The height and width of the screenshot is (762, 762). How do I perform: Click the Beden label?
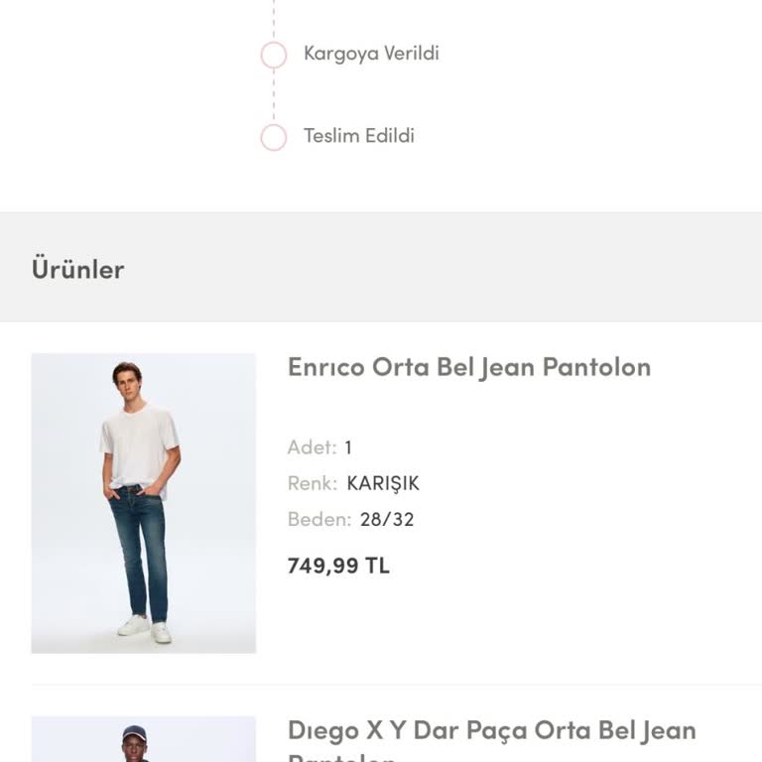click(x=318, y=519)
